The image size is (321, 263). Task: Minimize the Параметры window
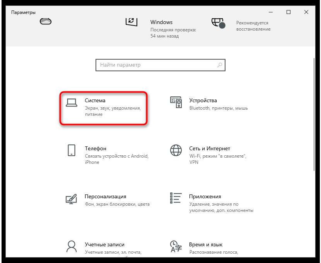point(271,12)
